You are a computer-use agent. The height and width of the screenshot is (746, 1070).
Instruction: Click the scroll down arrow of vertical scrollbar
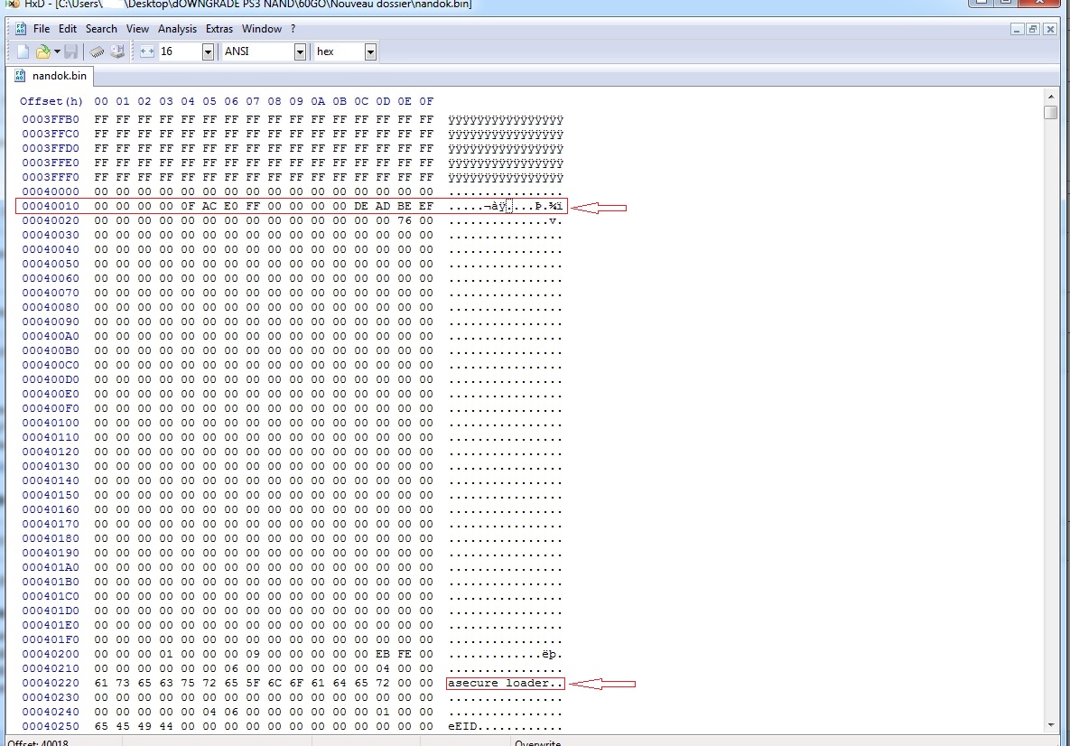1050,724
